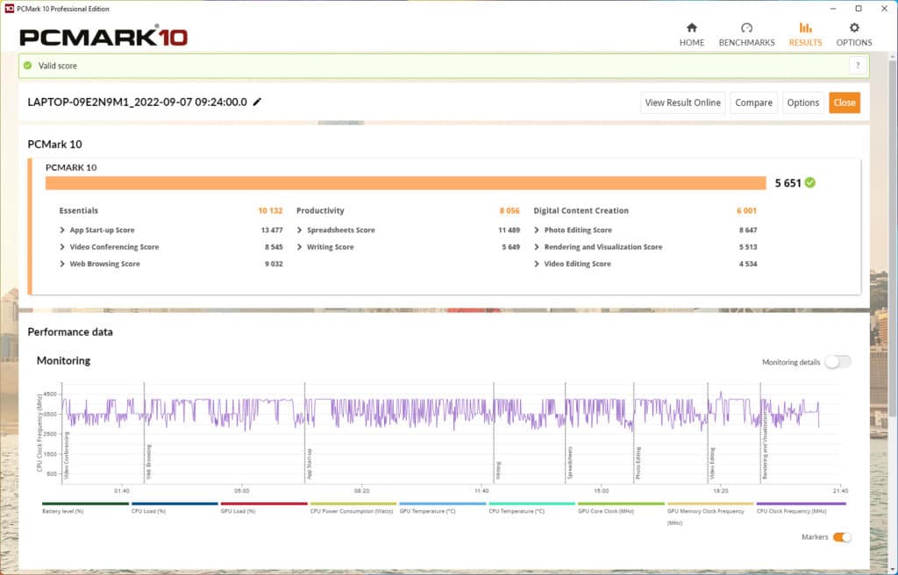Click the Digital Content Creation score 6 001
This screenshot has height=575, width=898.
[x=747, y=210]
